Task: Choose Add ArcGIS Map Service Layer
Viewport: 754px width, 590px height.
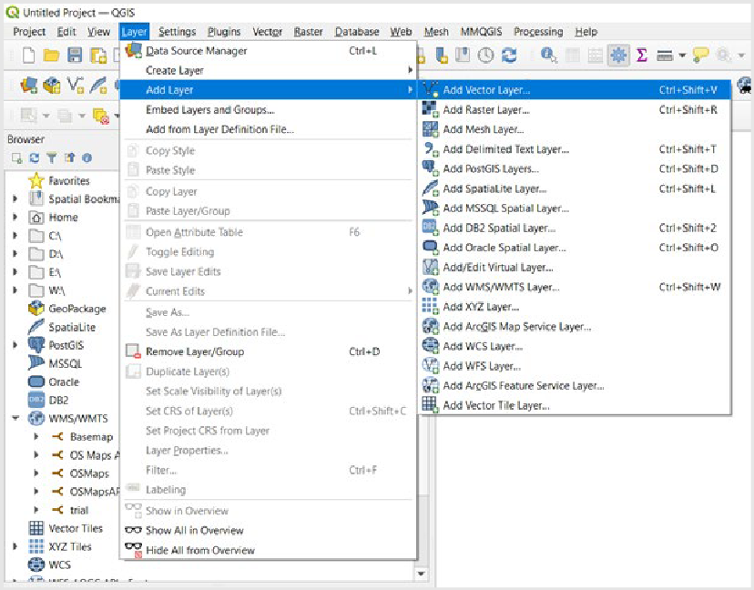Action: point(576,327)
